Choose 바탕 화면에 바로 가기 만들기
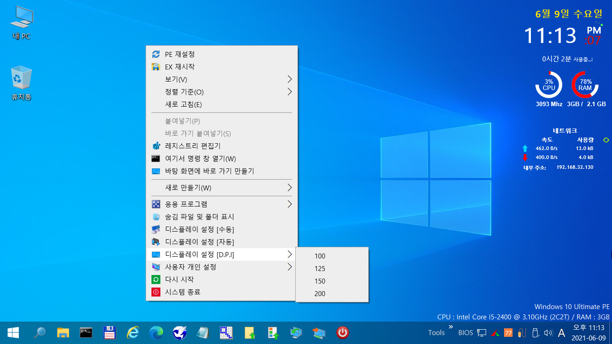Screen dimensions: 612x344 222,171
